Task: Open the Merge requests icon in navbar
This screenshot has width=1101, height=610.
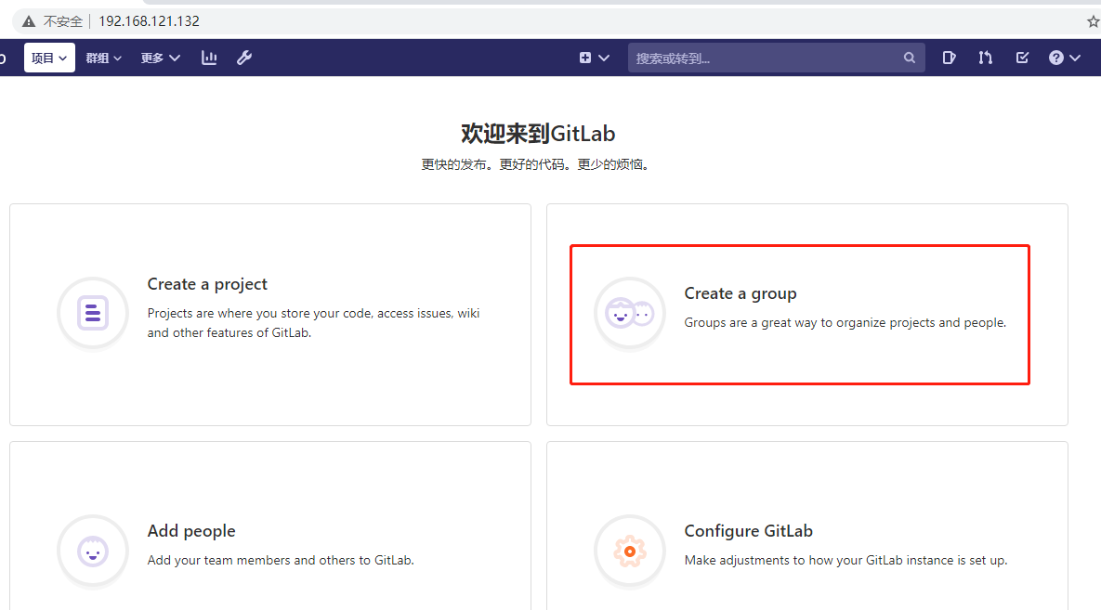Action: [986, 58]
